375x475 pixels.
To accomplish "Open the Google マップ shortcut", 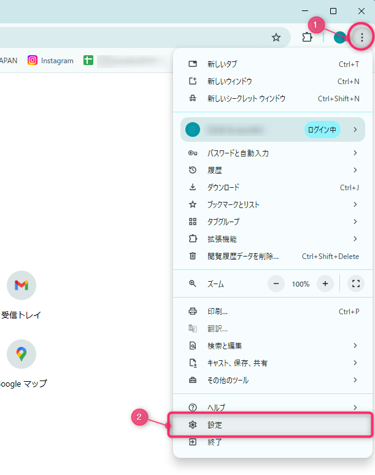I will click(21, 354).
